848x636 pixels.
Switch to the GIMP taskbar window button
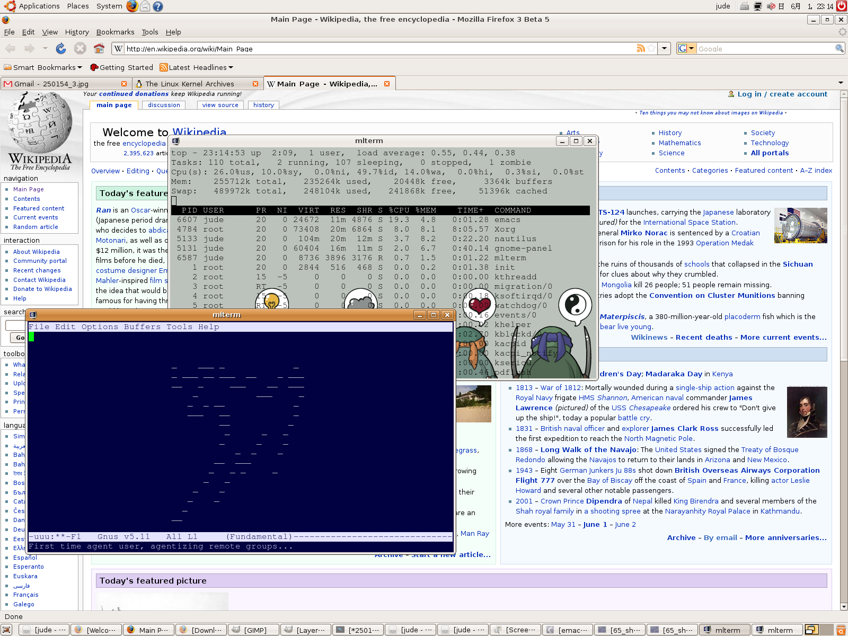253,630
